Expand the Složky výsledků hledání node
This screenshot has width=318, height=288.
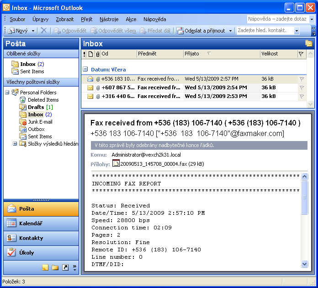pyautogui.click(x=15, y=144)
